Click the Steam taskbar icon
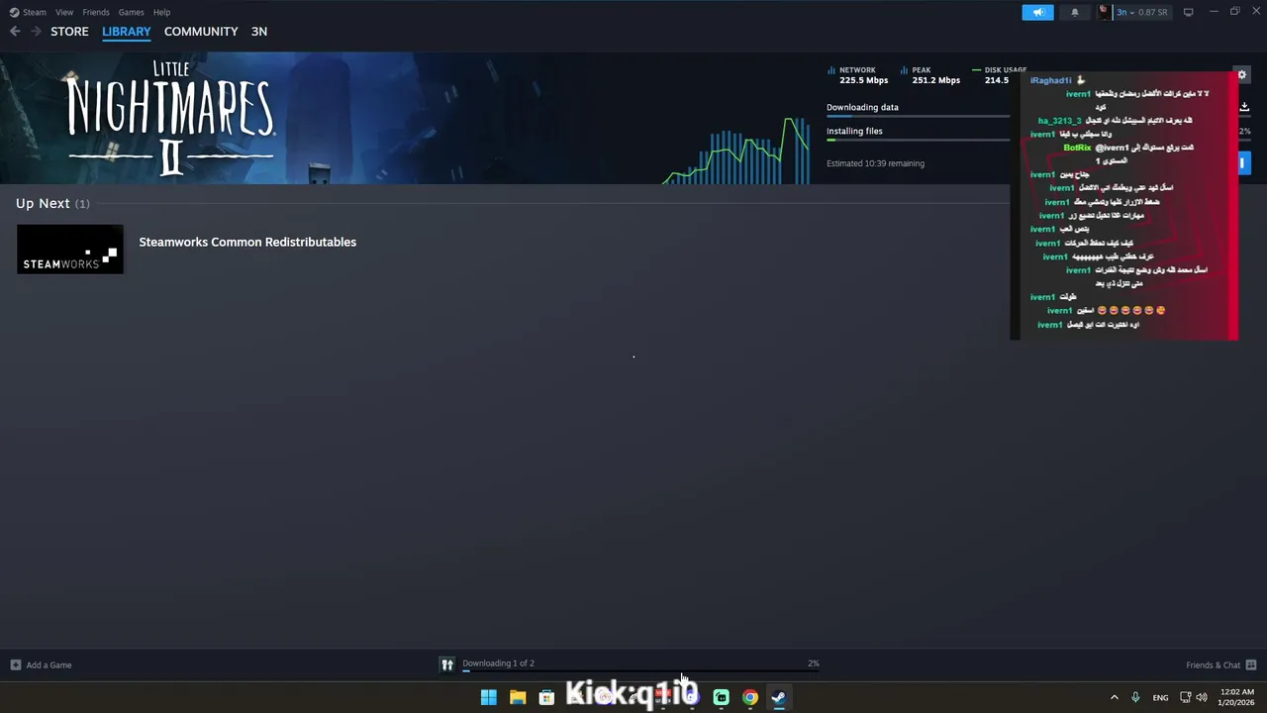 [779, 697]
